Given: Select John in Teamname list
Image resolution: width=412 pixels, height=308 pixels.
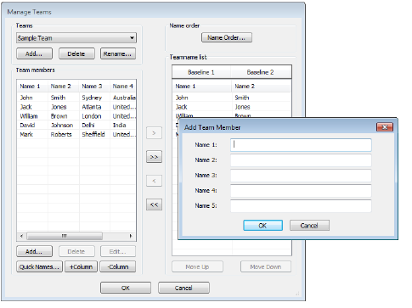Looking at the screenshot, I should [x=182, y=98].
